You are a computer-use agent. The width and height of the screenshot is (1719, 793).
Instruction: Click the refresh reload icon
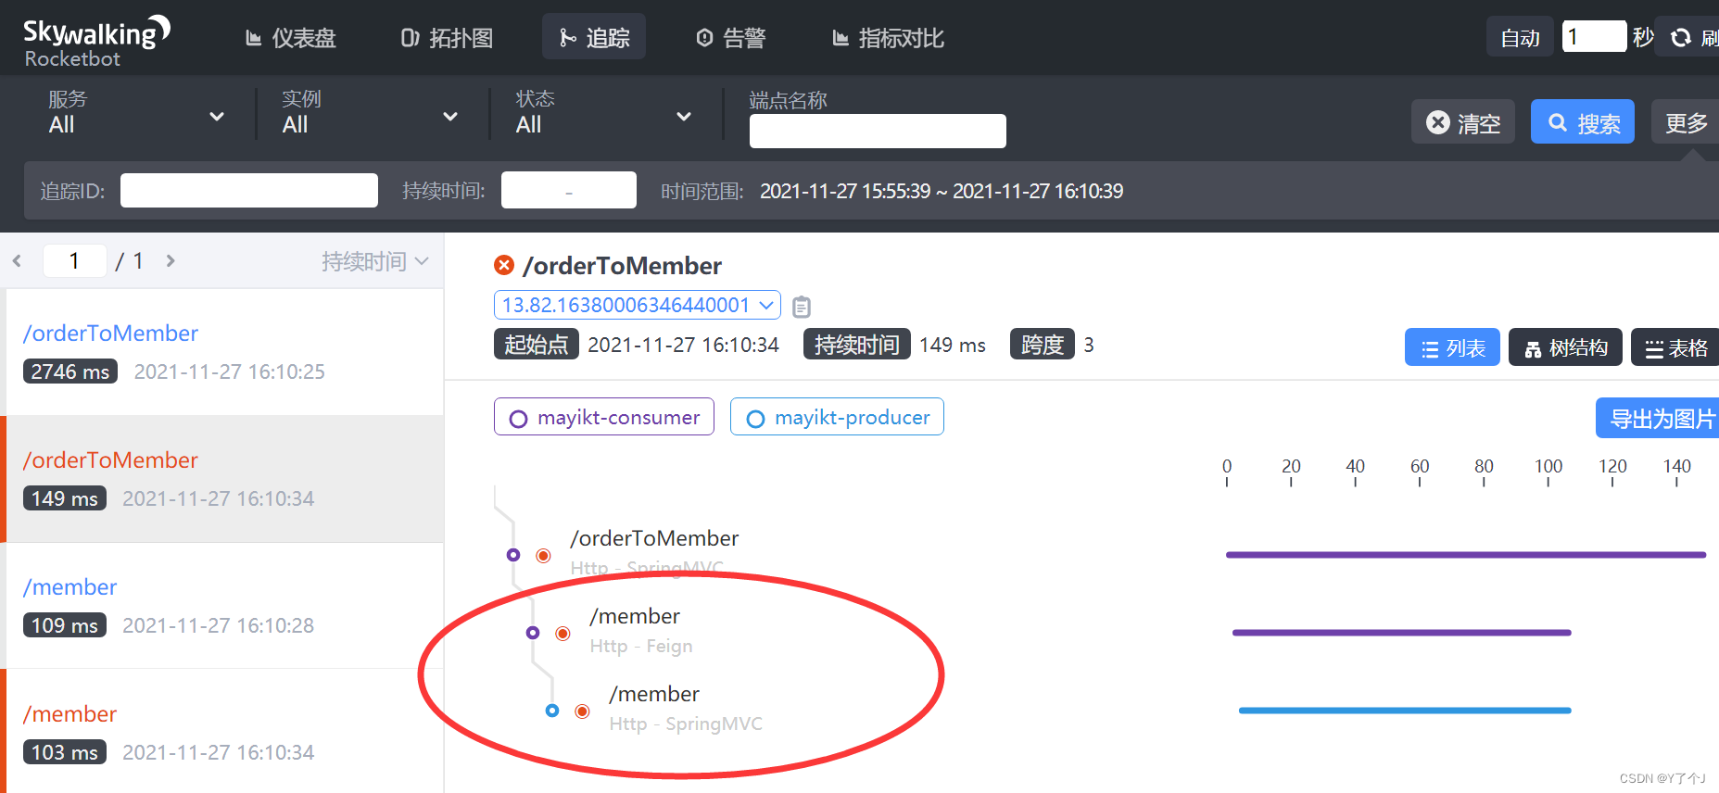[x=1681, y=37]
